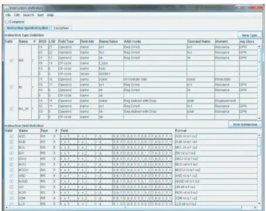Viewport: 266px width, 211px height.
Task: Toggle Valid checkbox for NAND instruction
Action: click(12, 181)
